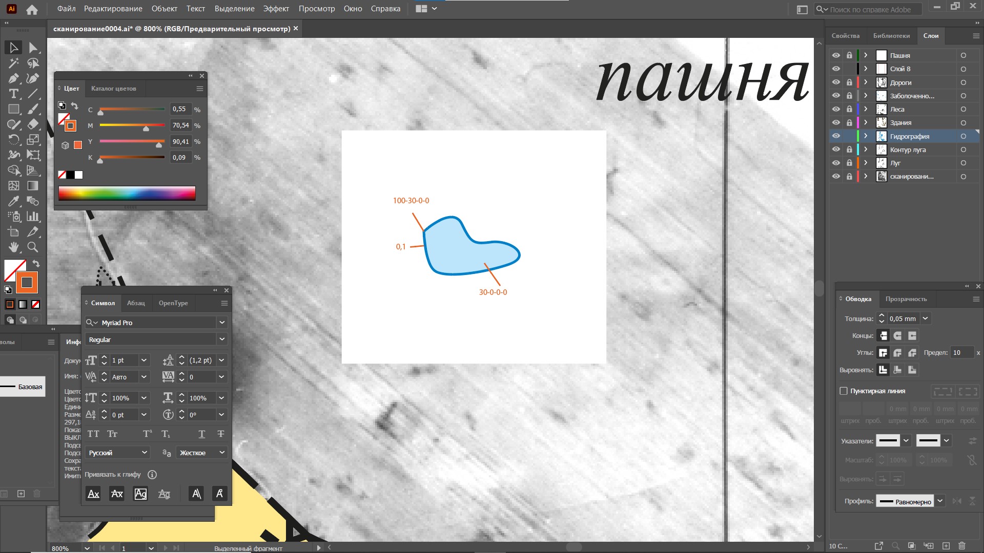Viewport: 984px width, 553px height.
Task: Hide the Контур луга layer
Action: (836, 150)
